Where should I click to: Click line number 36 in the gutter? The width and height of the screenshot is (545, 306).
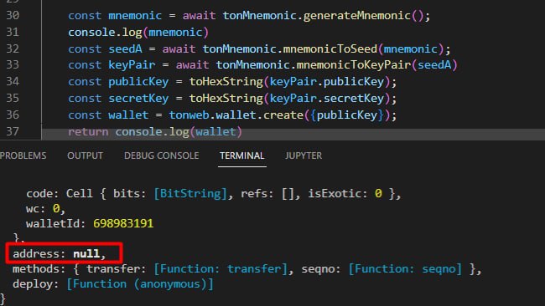(13, 115)
